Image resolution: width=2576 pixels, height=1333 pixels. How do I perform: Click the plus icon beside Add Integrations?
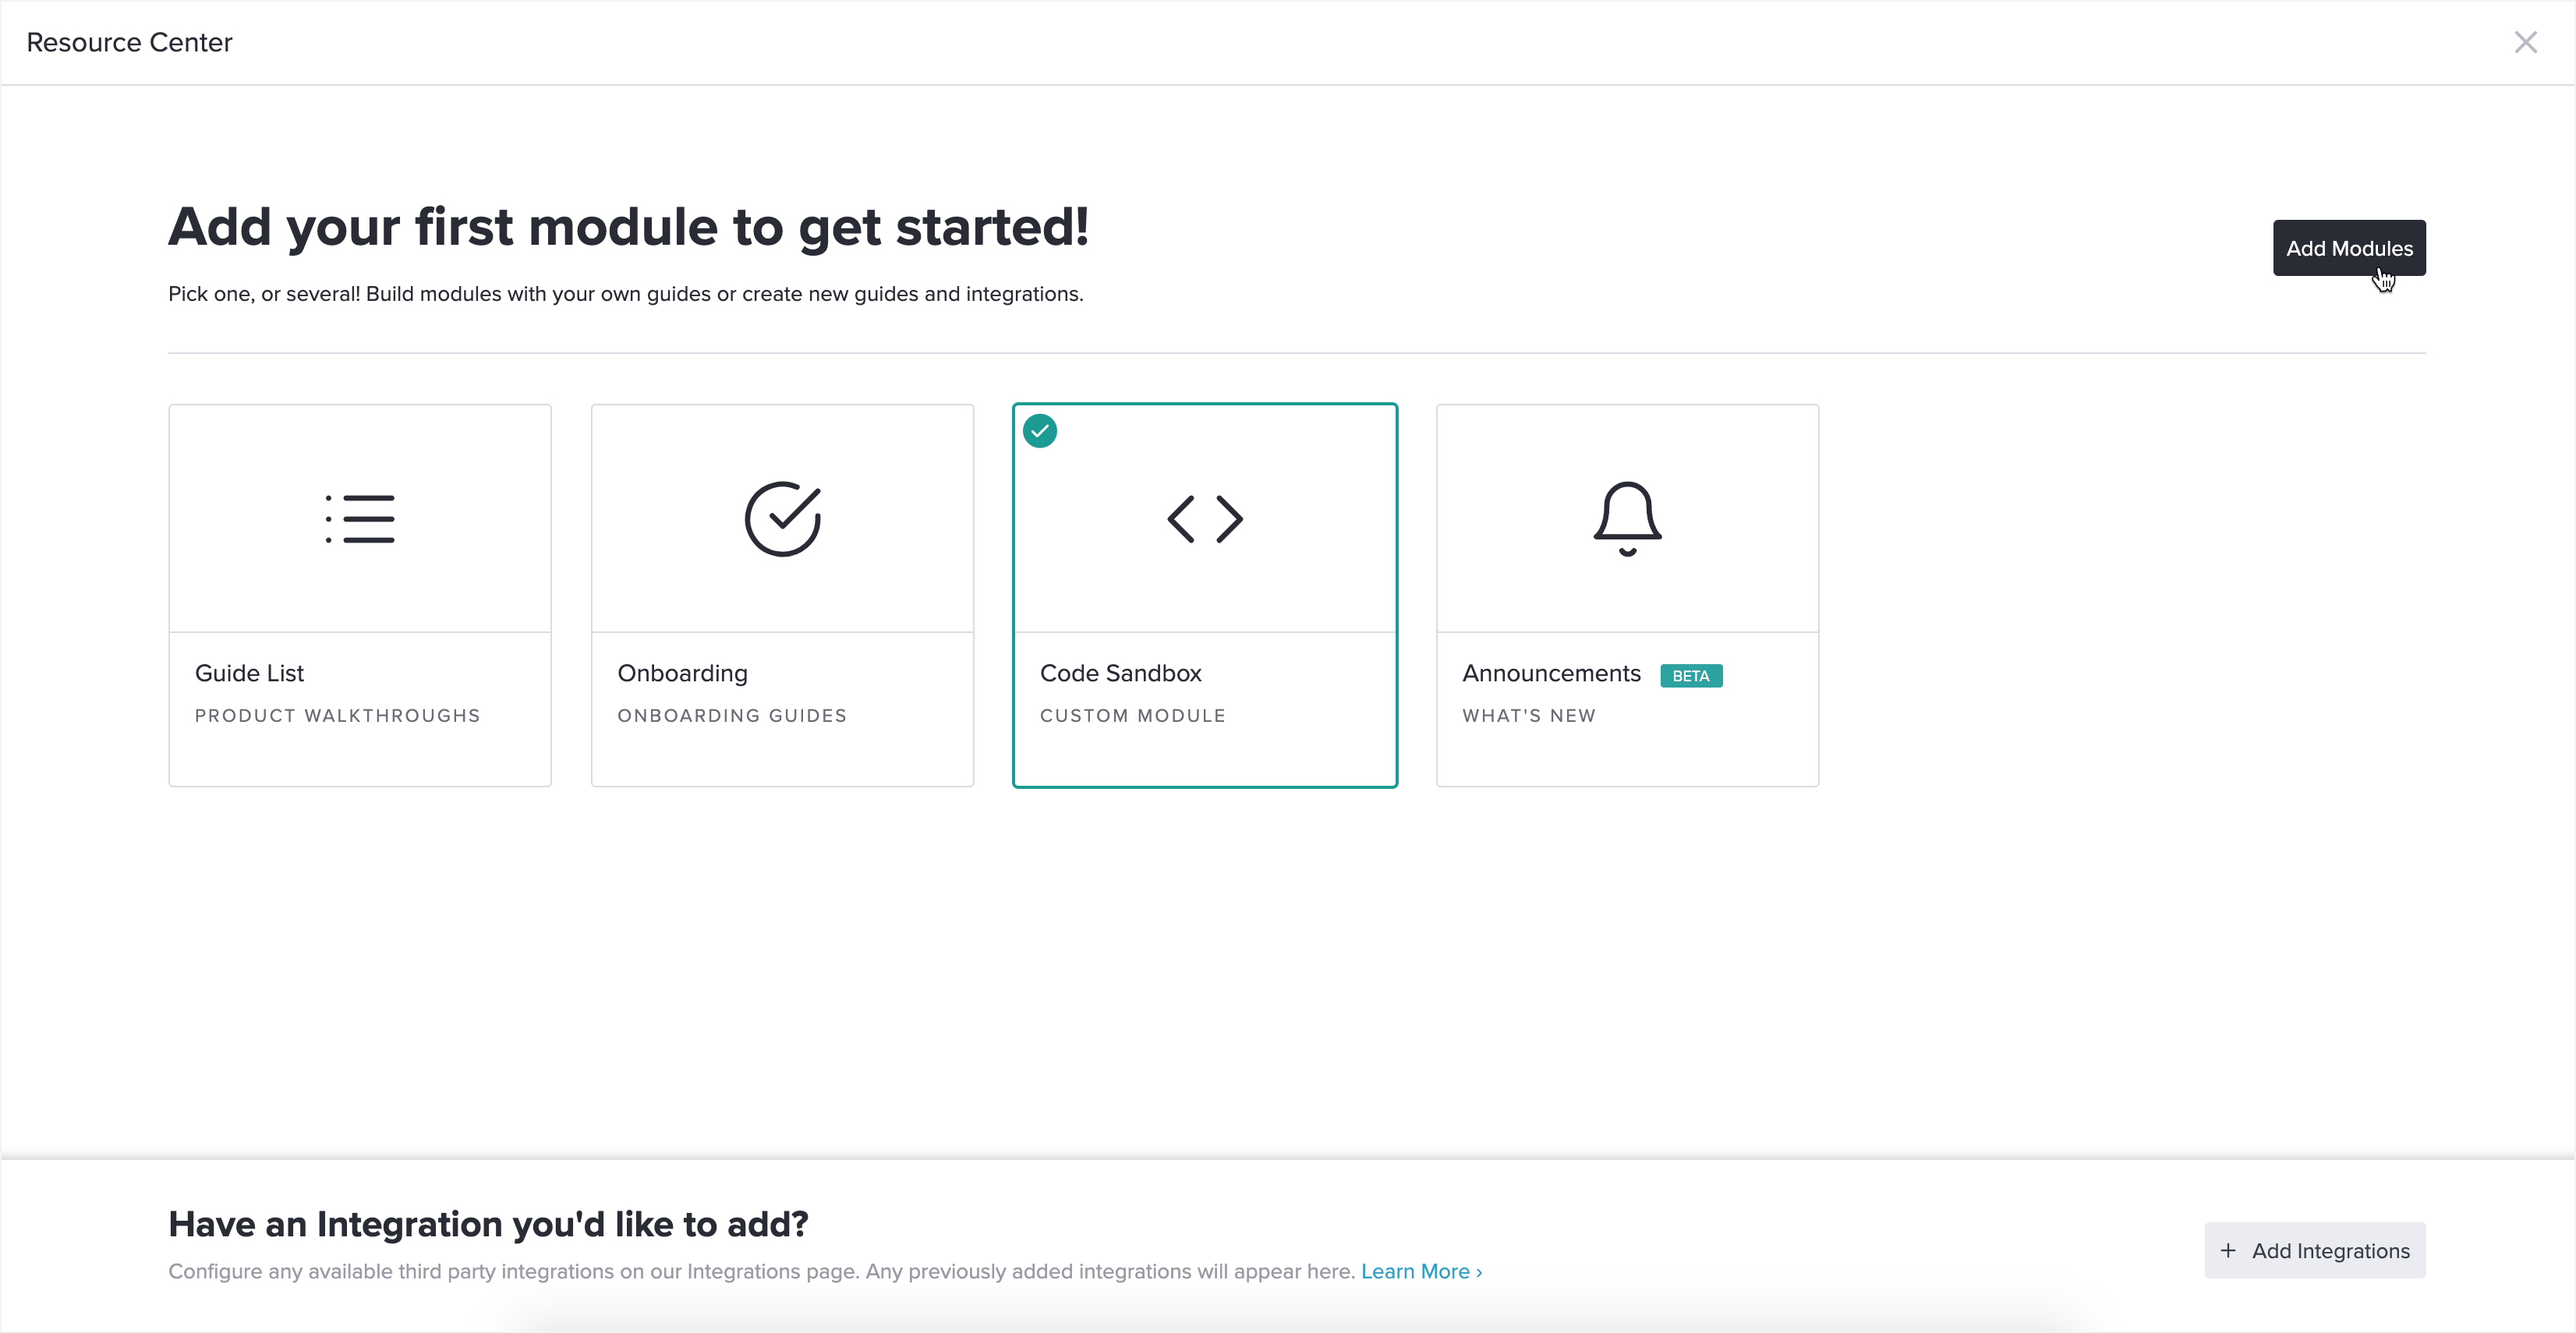(x=2231, y=1250)
